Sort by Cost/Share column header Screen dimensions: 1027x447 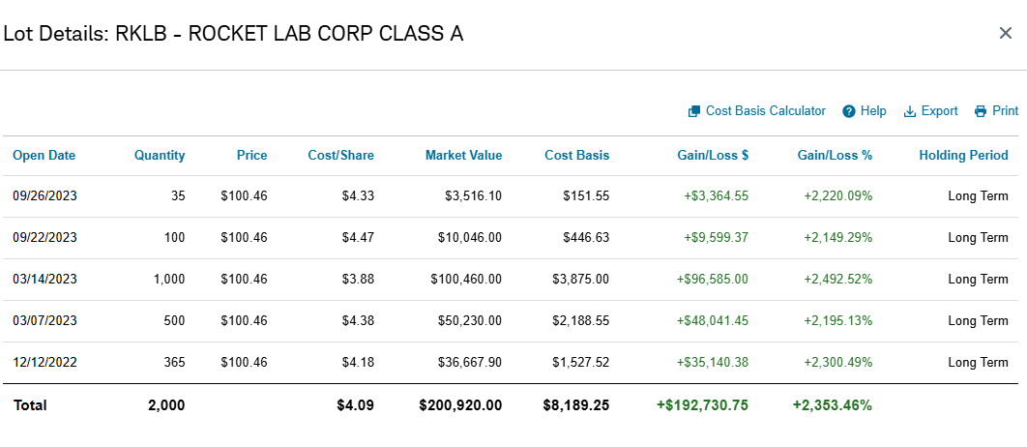(x=341, y=156)
